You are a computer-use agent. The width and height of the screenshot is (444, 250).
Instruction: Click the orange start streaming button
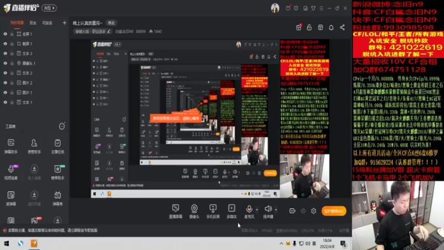pyautogui.click(x=334, y=211)
